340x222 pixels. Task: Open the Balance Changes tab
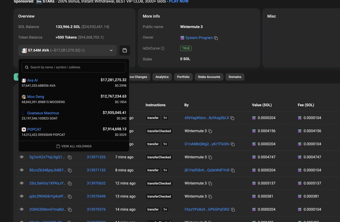140,77
